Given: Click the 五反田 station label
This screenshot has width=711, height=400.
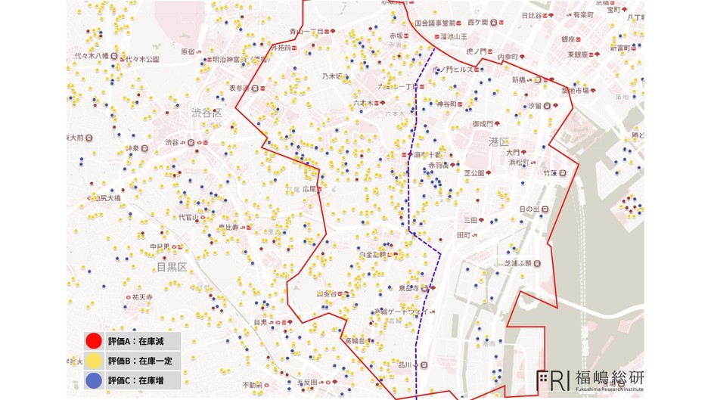Looking at the screenshot, I should [x=307, y=383].
